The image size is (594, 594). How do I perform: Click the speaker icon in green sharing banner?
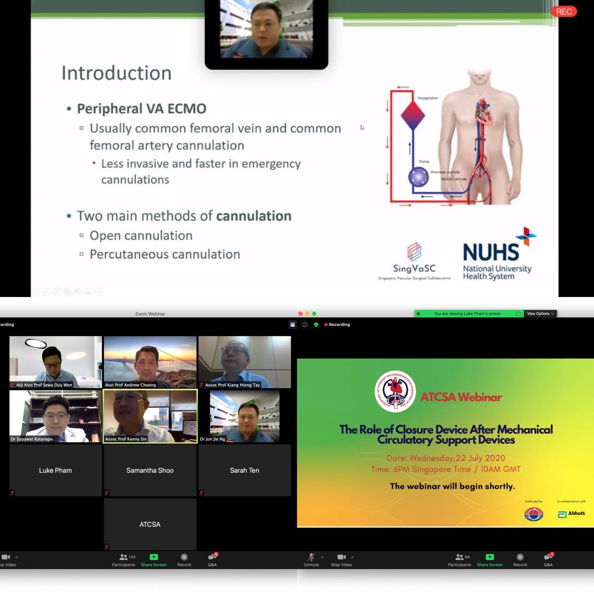tap(419, 313)
